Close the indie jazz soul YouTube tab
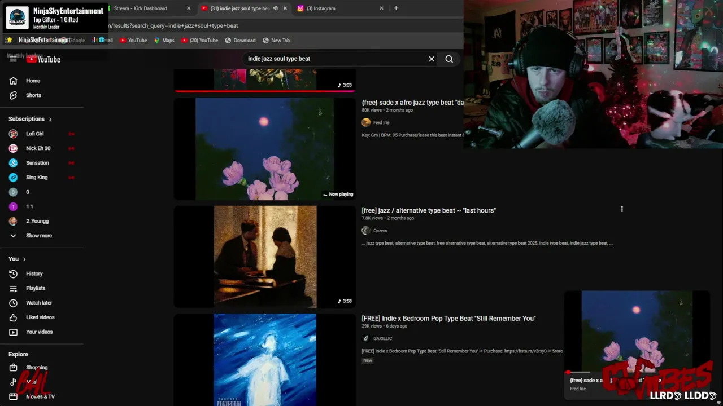 tap(285, 8)
